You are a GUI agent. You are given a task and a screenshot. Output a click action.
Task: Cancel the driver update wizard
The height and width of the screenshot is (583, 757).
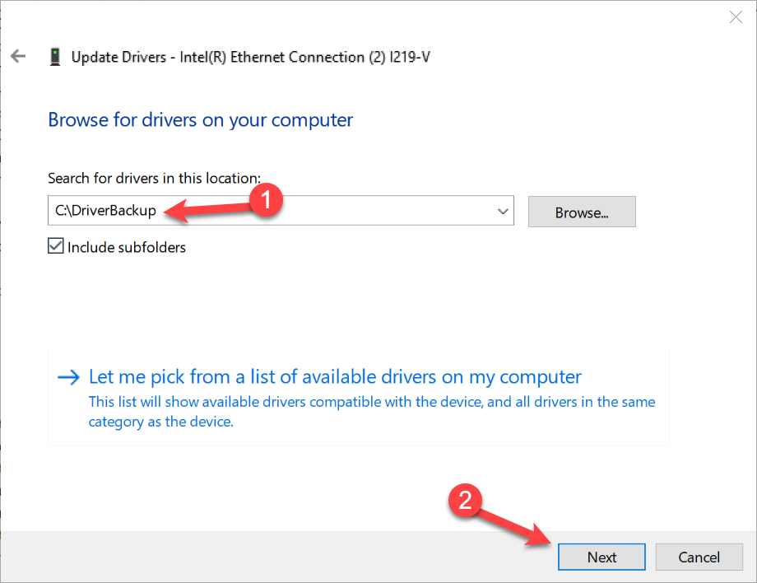699,557
